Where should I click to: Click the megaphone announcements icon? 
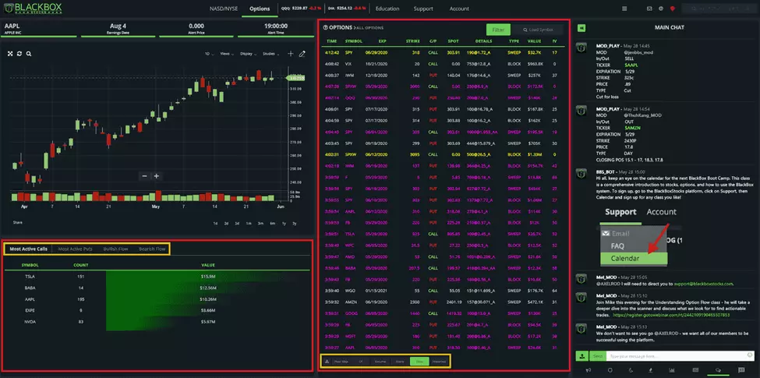(x=588, y=370)
